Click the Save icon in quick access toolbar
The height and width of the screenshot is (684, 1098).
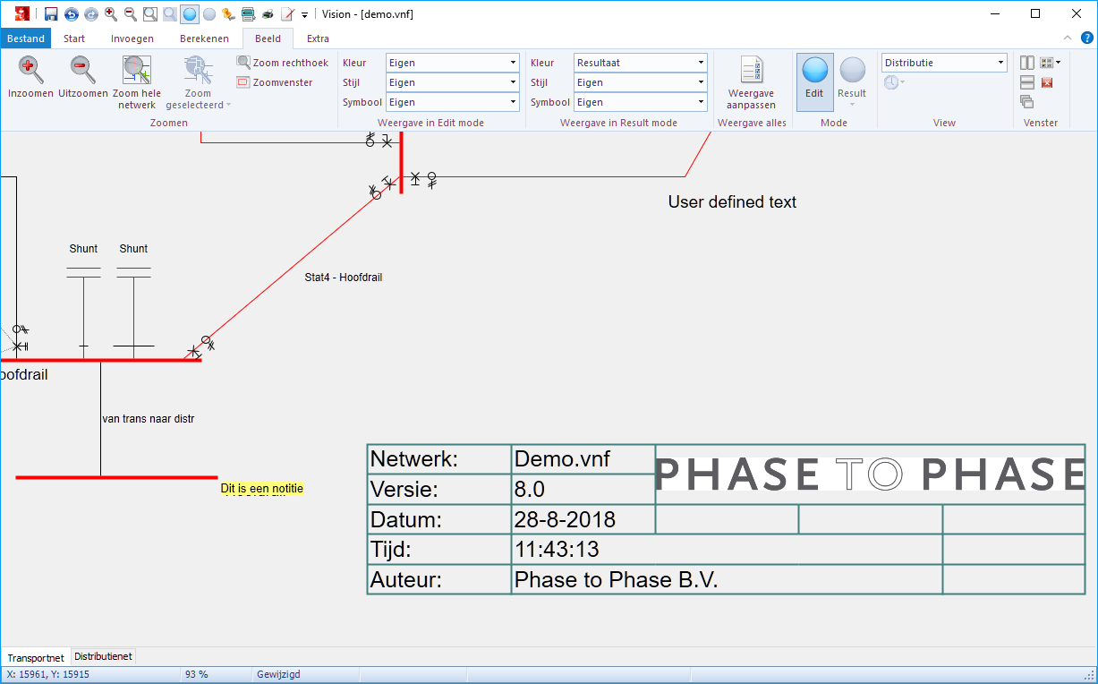tap(51, 14)
